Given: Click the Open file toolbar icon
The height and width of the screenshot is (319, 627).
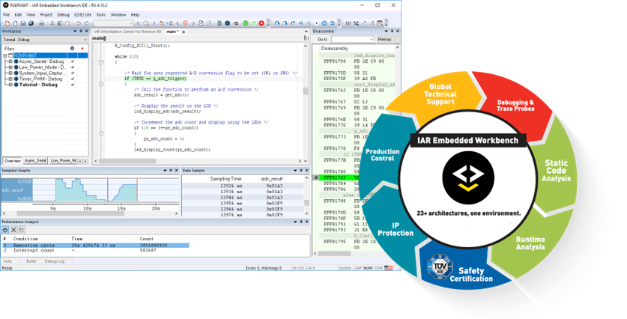Looking at the screenshot, I should tap(15, 23).
